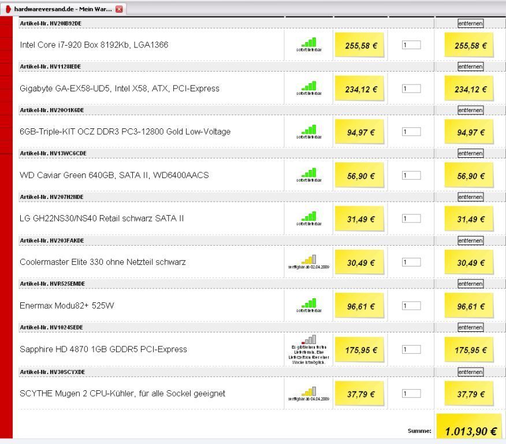Screen dimensions: 506x444
Task: Click availability bars icon for OCZ DDR3 kit
Action: click(x=309, y=129)
